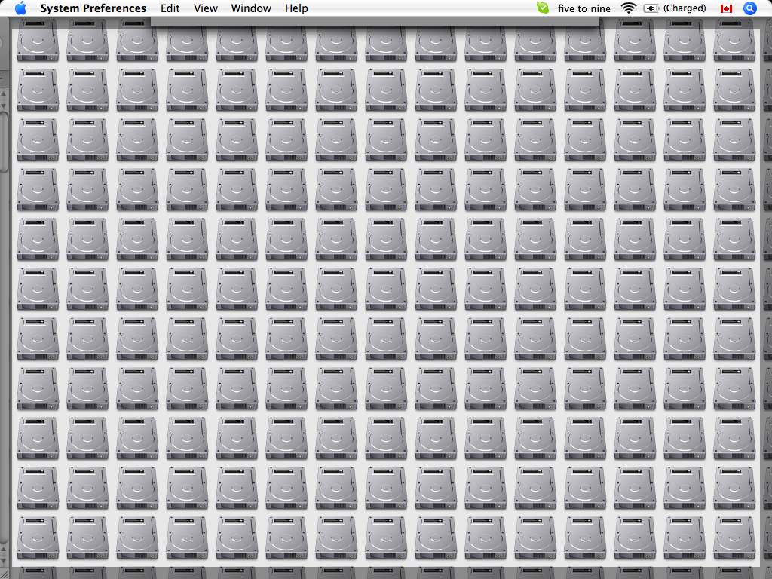The width and height of the screenshot is (772, 579).
Task: Open the Edit menu
Action: tap(170, 8)
